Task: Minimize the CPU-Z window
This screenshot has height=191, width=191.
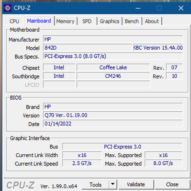Action: point(138,8)
